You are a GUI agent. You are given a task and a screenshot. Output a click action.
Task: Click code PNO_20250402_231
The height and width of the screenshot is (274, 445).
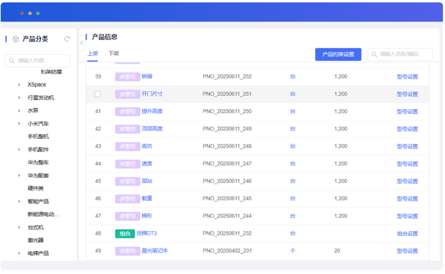227,251
